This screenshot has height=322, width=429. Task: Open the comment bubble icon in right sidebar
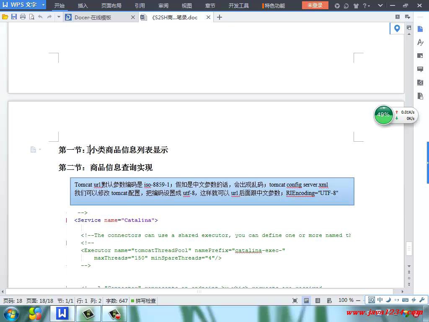click(420, 69)
